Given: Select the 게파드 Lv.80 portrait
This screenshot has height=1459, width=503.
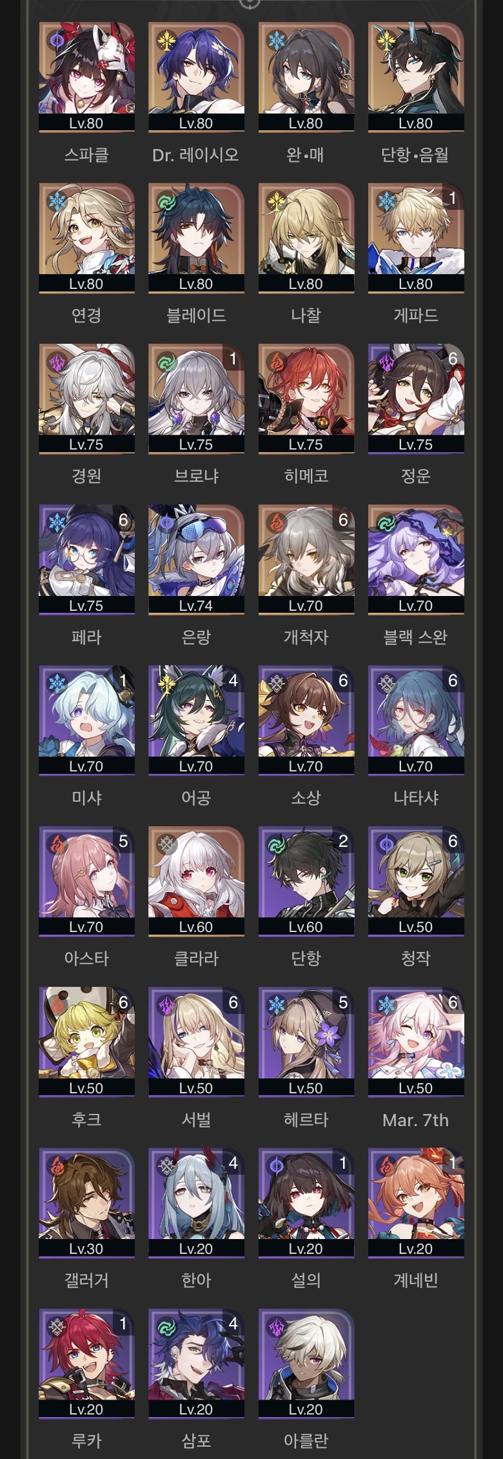Looking at the screenshot, I should click(x=416, y=238).
